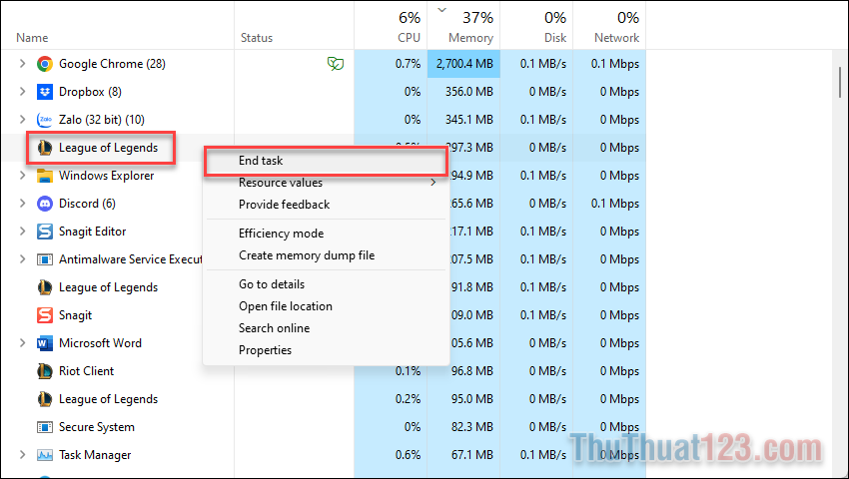The width and height of the screenshot is (849, 479).
Task: Click the Secure System icon
Action: (45, 427)
